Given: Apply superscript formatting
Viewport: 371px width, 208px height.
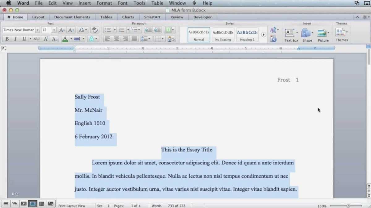Looking at the screenshot, I should click(46, 39).
